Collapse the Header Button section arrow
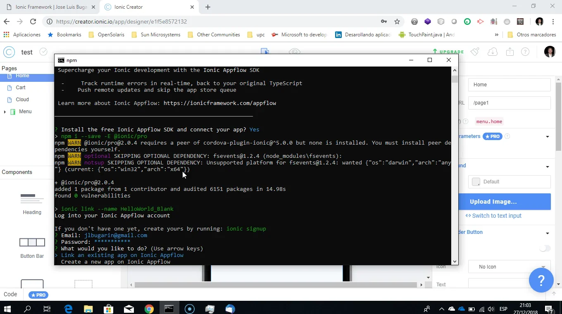This screenshot has width=562, height=314. [x=548, y=233]
